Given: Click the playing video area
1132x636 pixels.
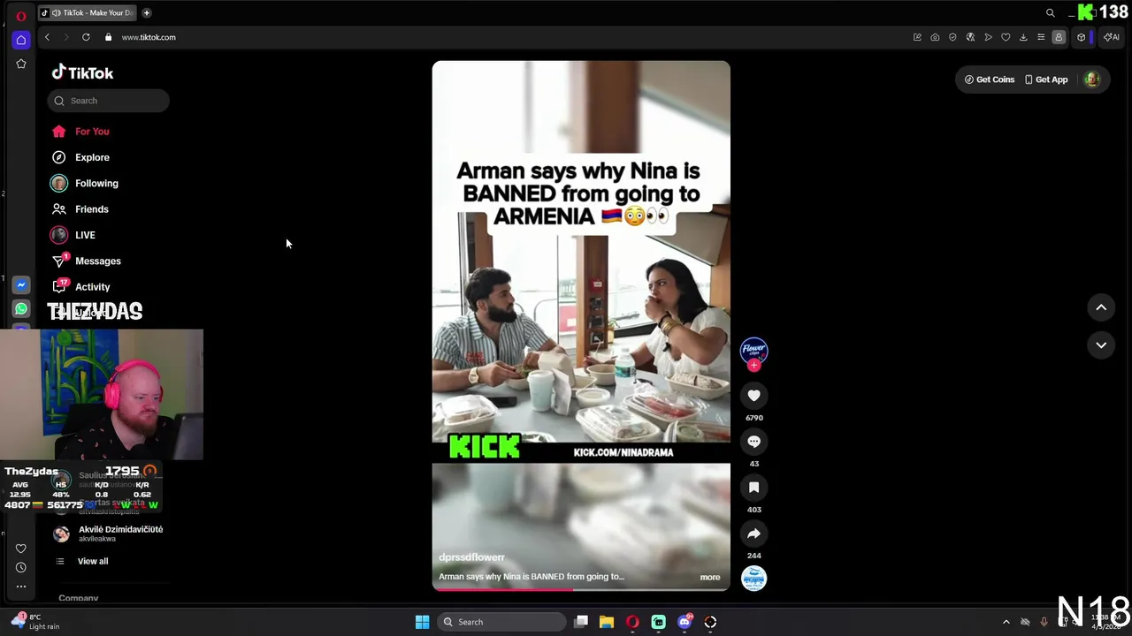Looking at the screenshot, I should click(581, 325).
